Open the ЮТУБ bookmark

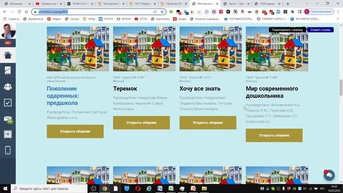point(141,19)
